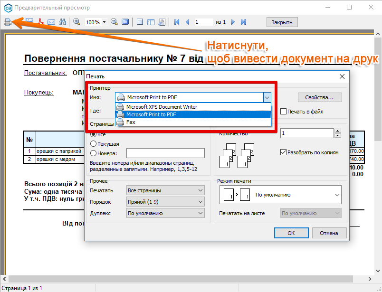
Task: Choose Microsoft Print to PDF in list
Action: click(193, 114)
